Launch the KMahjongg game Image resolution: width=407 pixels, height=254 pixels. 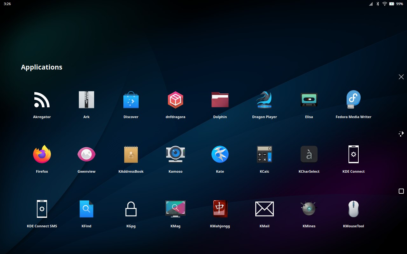220,209
